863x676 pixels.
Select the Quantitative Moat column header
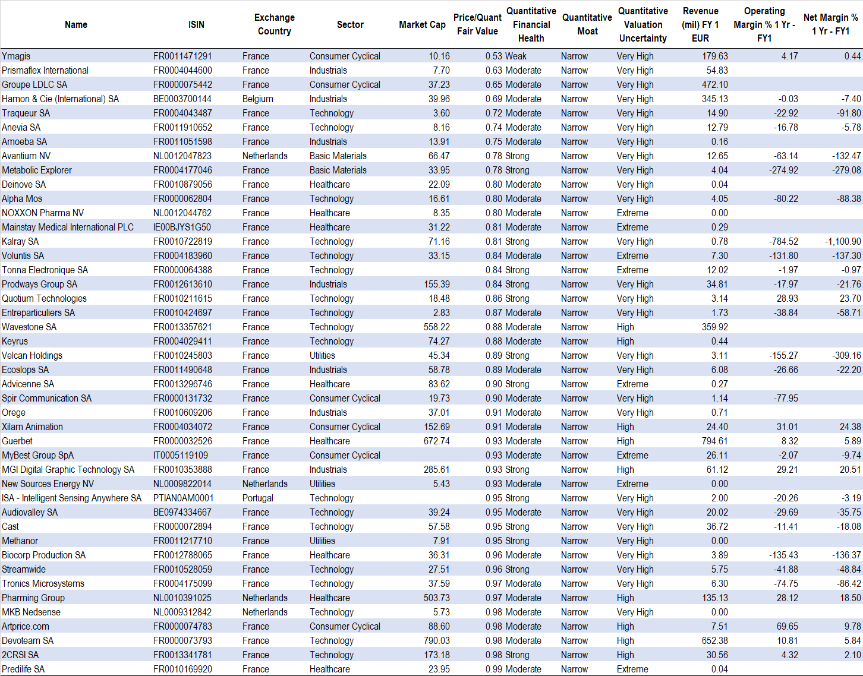tap(587, 24)
